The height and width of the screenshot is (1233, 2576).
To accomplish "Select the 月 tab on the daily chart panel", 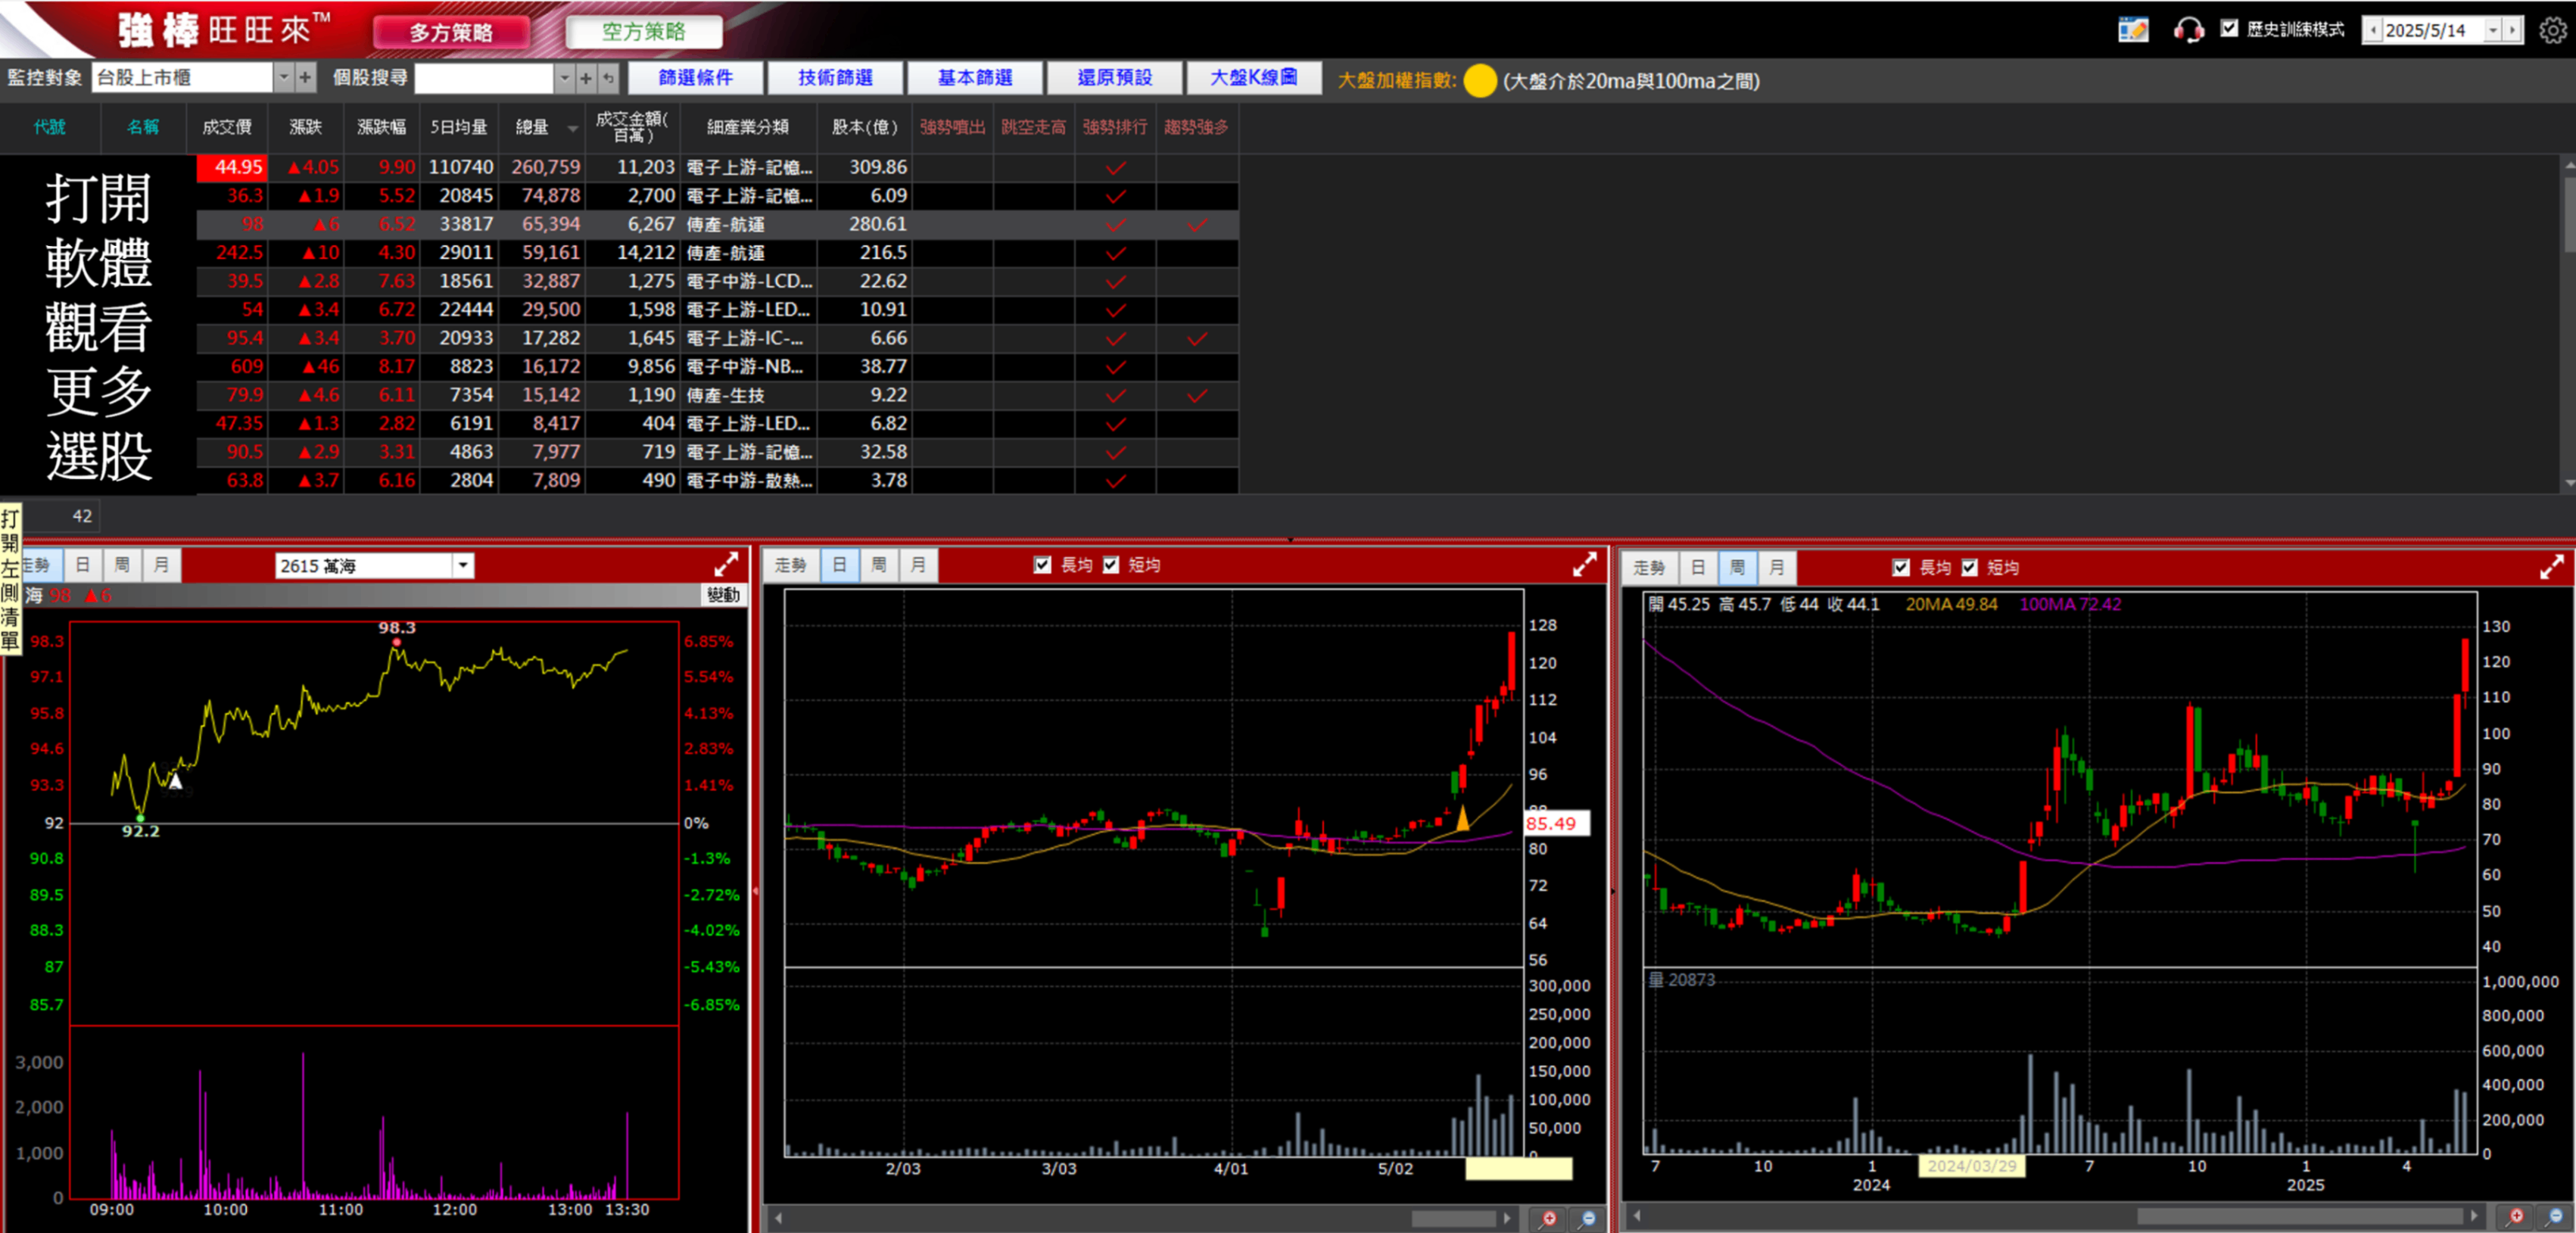I will (917, 565).
